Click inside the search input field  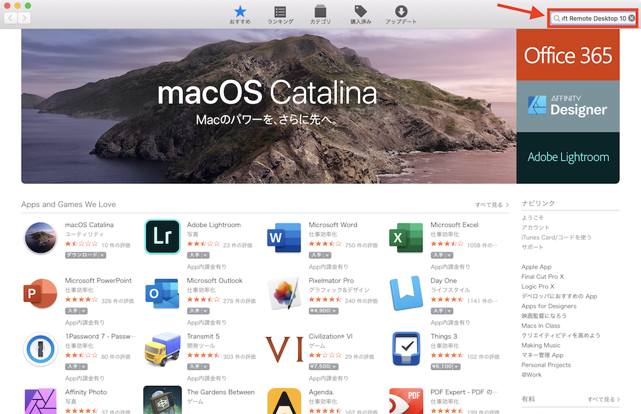pyautogui.click(x=592, y=19)
